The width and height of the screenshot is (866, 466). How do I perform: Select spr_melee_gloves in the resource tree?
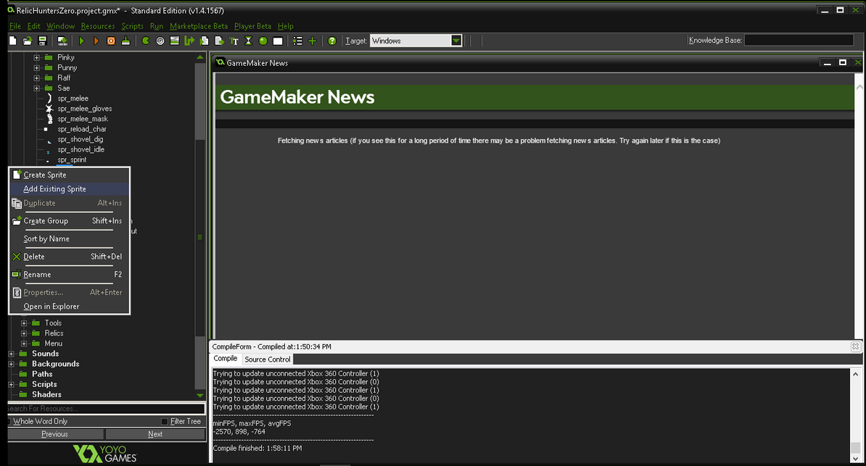pos(85,109)
